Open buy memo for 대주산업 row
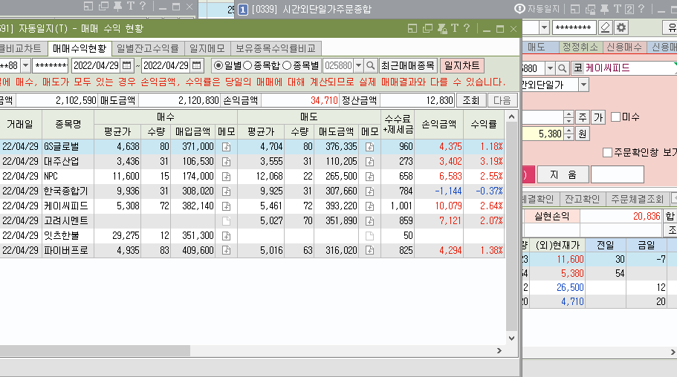The image size is (677, 377). tap(226, 162)
